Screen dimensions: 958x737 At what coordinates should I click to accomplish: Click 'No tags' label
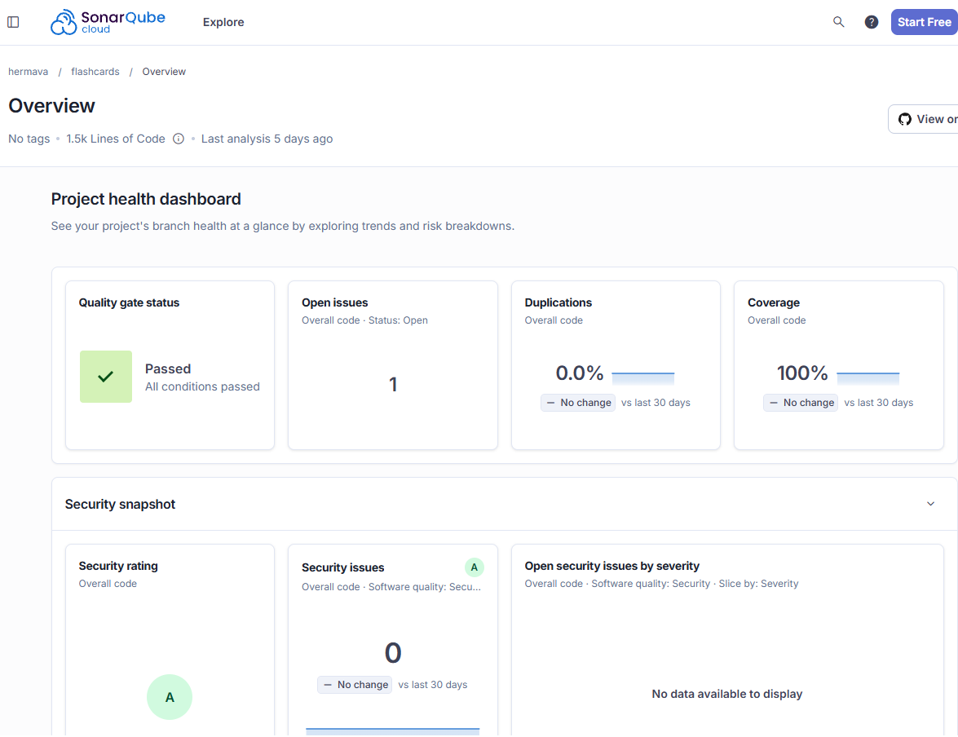[x=29, y=139]
